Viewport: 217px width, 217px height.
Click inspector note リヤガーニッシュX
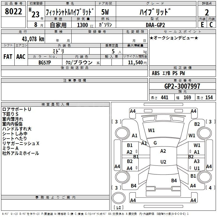pyautogui.click(x=21, y=143)
